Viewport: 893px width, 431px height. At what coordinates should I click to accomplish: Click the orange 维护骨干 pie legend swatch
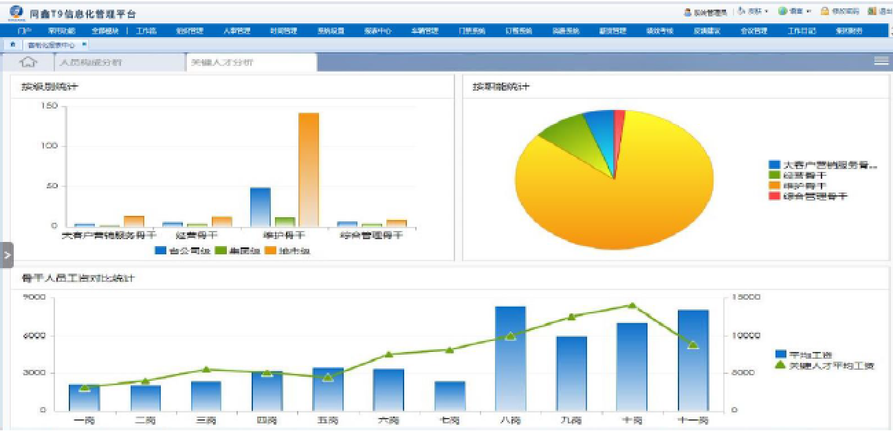pyautogui.click(x=774, y=186)
